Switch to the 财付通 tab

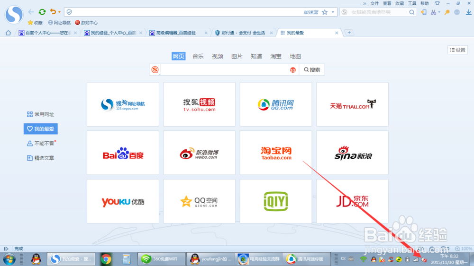[243, 33]
